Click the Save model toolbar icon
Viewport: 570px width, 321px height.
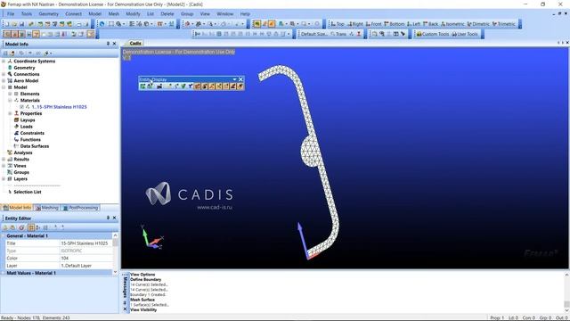[x=21, y=24]
